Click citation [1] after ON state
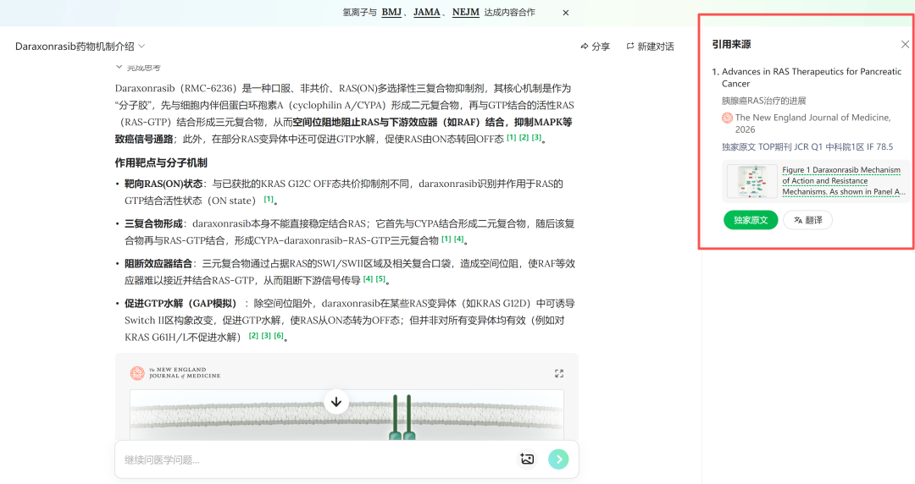The image size is (915, 484). pos(269,200)
